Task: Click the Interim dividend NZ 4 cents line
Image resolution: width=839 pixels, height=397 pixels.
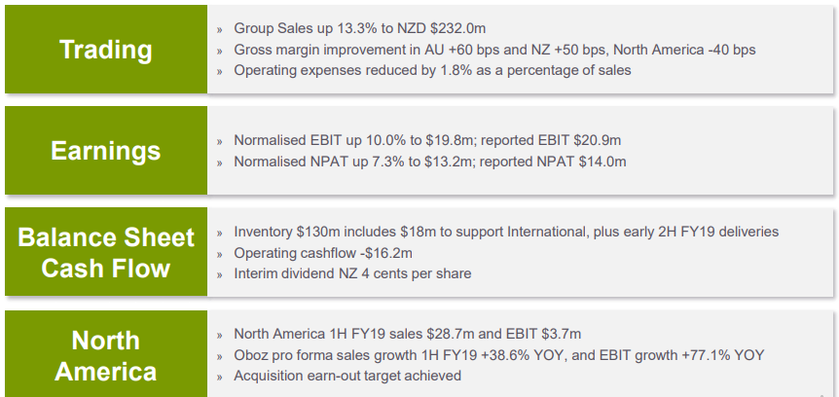Action: coord(352,273)
